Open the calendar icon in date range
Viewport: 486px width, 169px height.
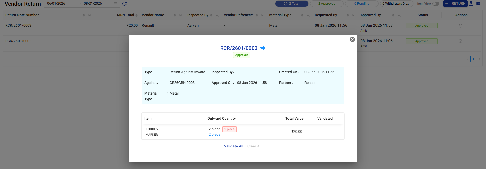coord(115,4)
